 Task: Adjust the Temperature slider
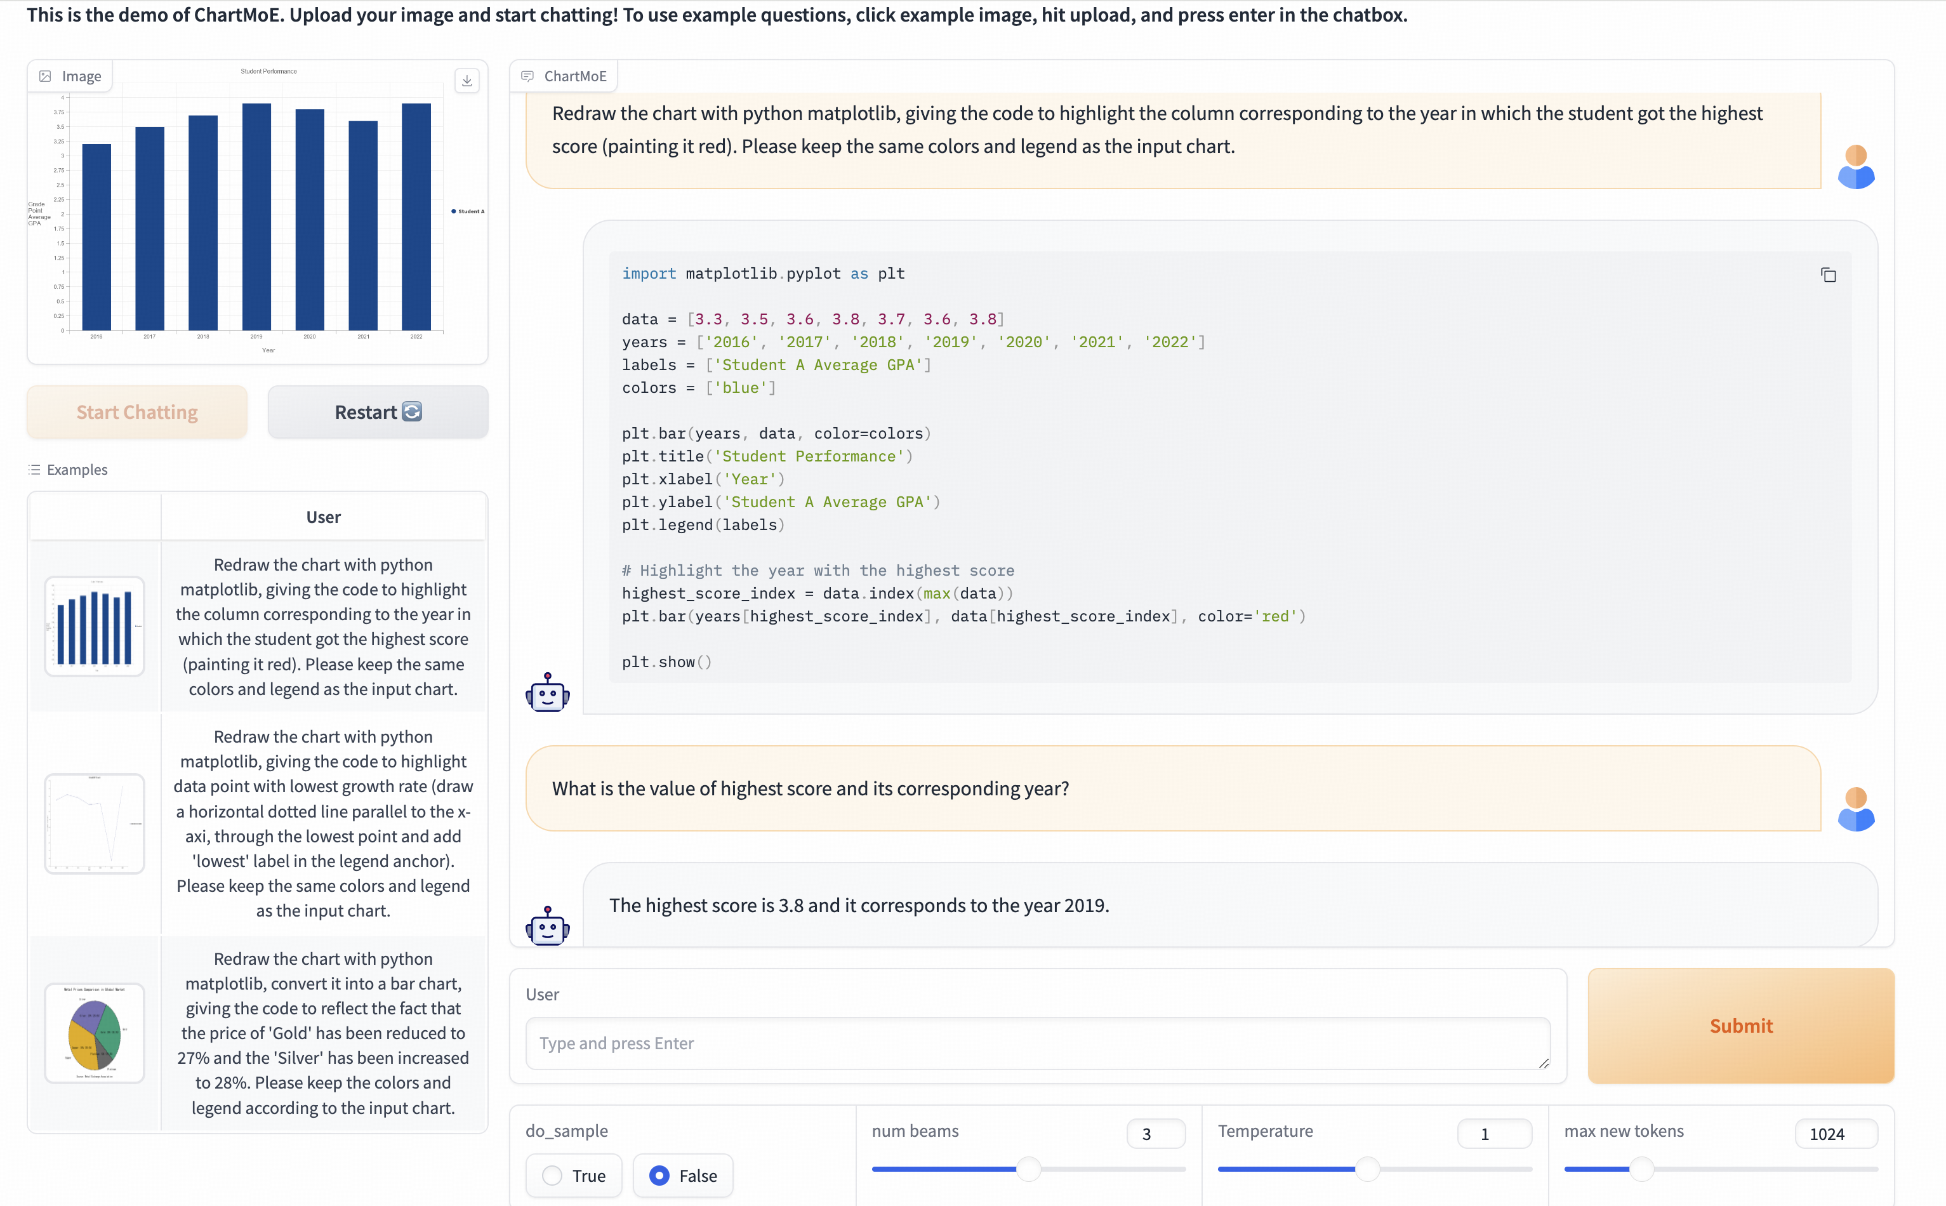1368,1169
